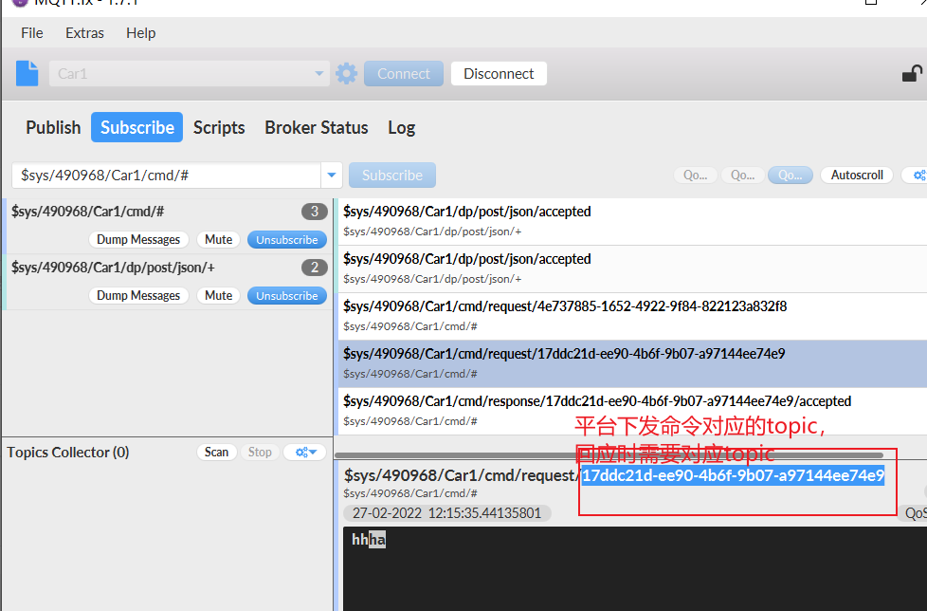Screen dimensions: 927x611
Task: Click the highlighted 17ddc21d command ID text
Action: tap(733, 475)
